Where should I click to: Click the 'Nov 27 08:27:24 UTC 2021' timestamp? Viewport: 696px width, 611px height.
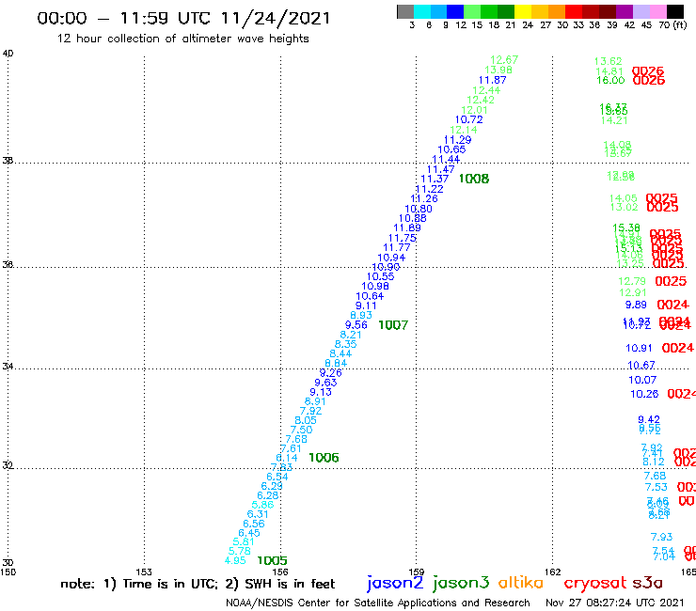pos(615,603)
